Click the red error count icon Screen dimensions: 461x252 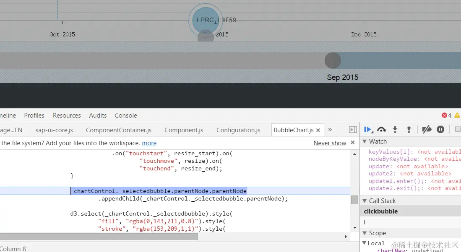coord(444,115)
